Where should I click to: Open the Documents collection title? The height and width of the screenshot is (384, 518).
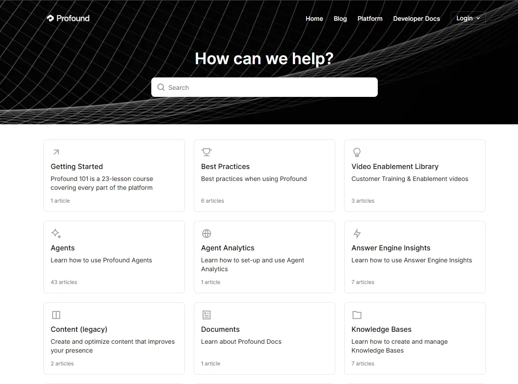coord(220,330)
